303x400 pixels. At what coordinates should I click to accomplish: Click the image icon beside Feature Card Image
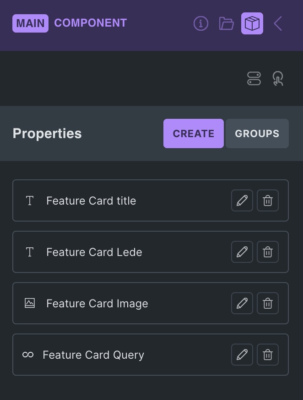point(29,303)
